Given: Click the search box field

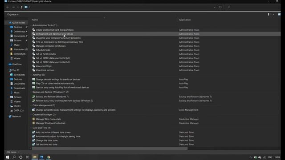Looking at the screenshot, I should pos(253,7).
